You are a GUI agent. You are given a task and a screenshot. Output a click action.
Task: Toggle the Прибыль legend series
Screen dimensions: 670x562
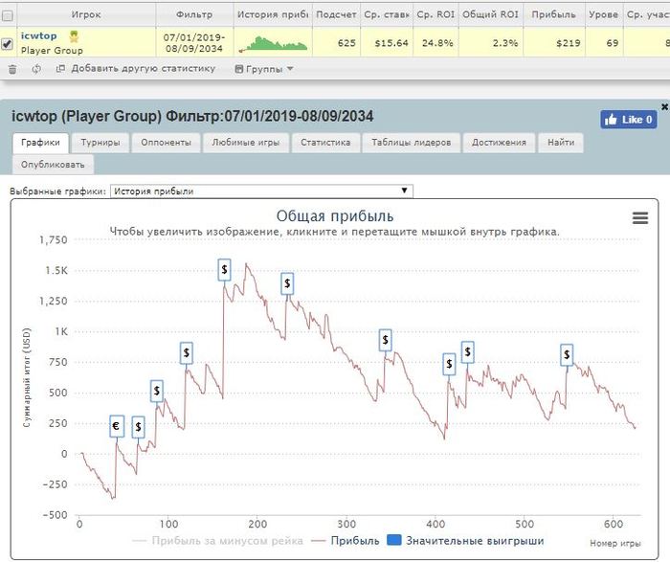click(x=346, y=541)
